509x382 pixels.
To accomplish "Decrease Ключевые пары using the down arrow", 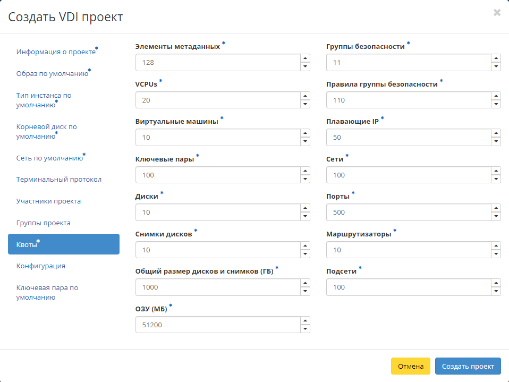I will [x=305, y=178].
